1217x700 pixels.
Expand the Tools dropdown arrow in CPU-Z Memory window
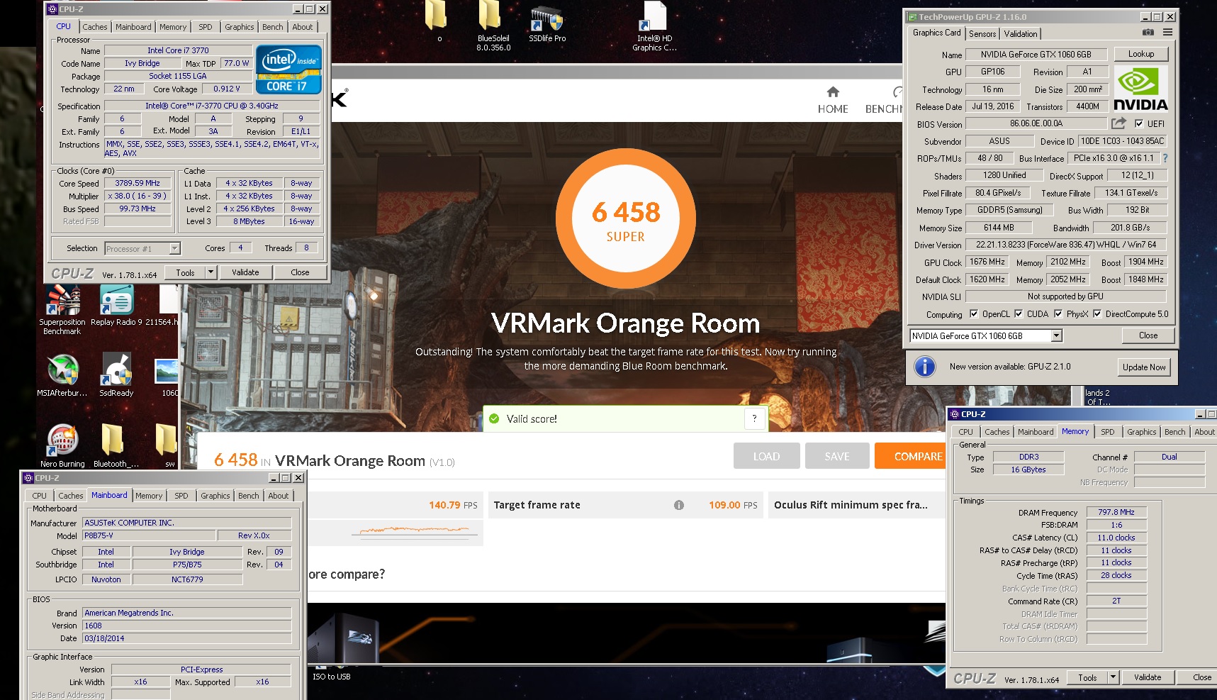tap(1113, 677)
